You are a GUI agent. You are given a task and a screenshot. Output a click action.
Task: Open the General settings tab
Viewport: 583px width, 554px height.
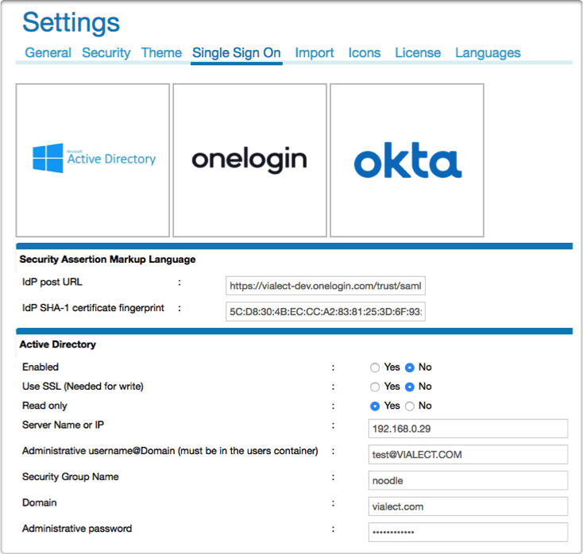click(x=48, y=52)
